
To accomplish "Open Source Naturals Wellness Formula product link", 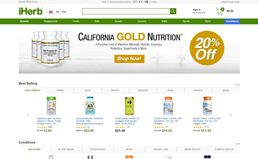I will (89, 121).
